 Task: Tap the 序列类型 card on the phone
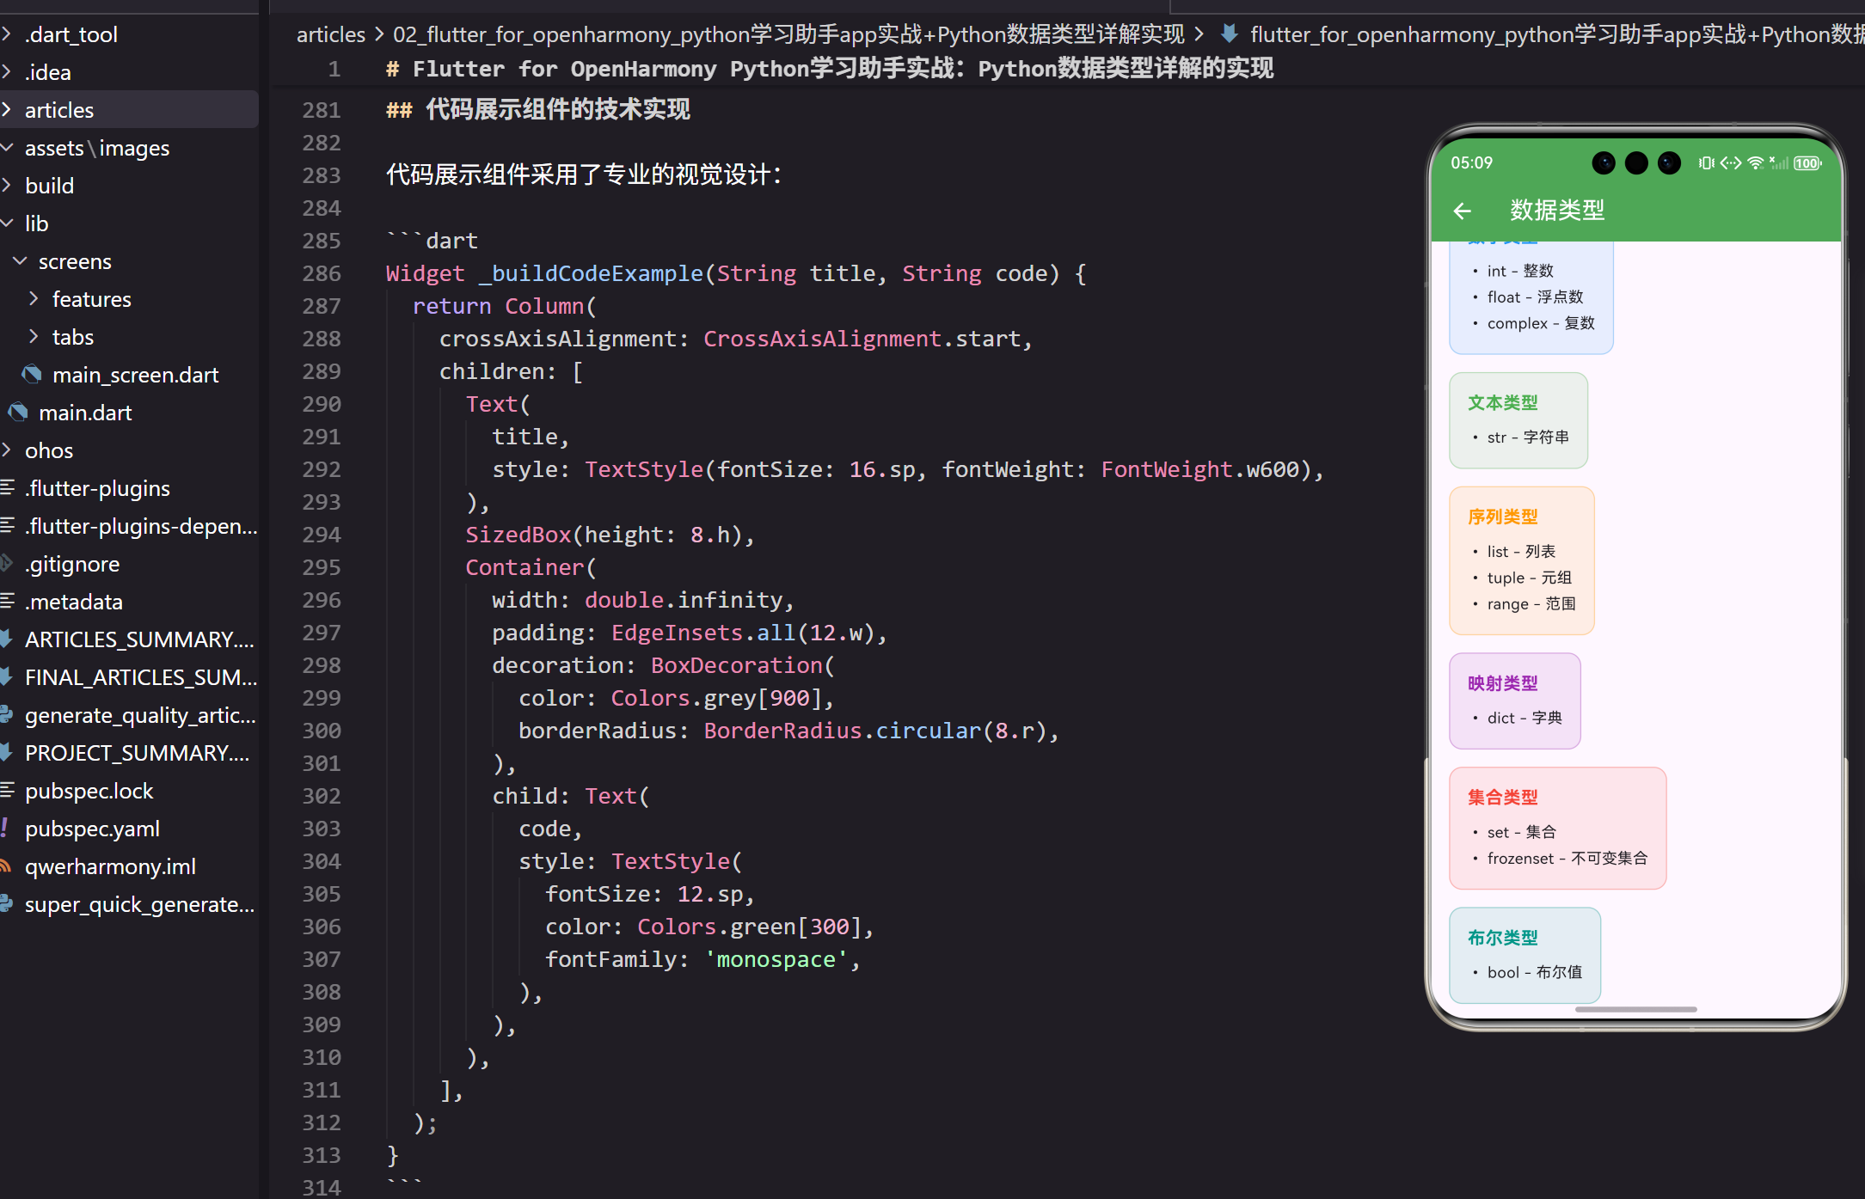[1521, 560]
